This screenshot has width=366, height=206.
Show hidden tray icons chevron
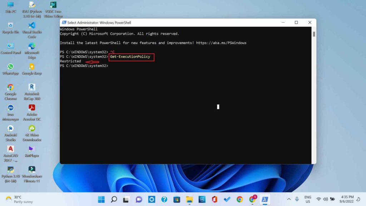[289, 199]
